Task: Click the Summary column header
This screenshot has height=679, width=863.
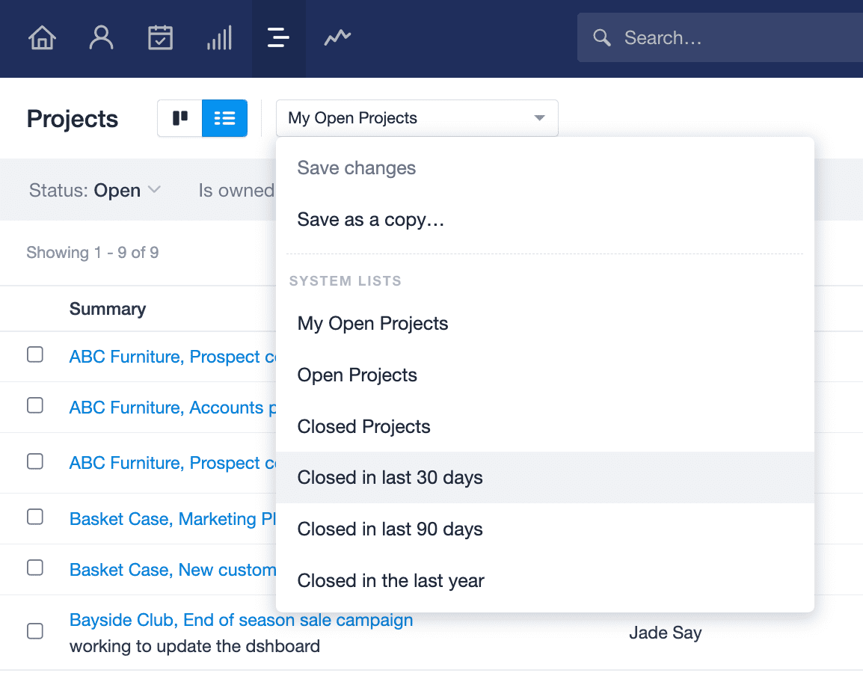Action: (108, 310)
